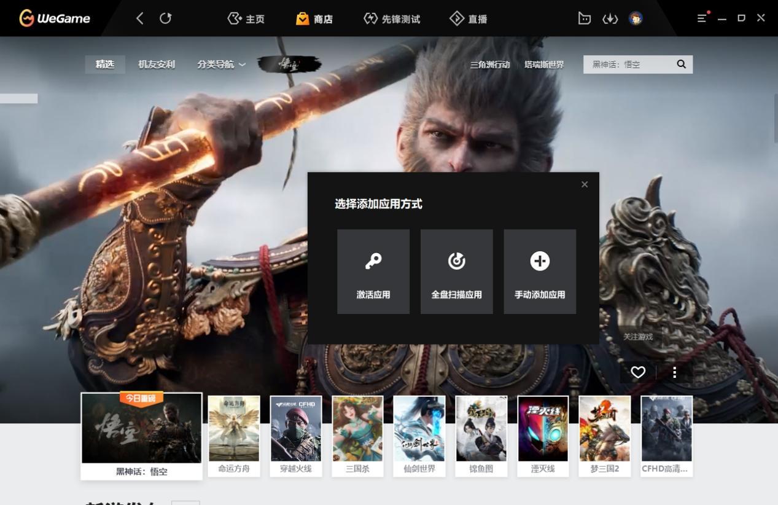Screen dimensions: 778x505
Task: Click the user avatar icon
Action: point(636,18)
